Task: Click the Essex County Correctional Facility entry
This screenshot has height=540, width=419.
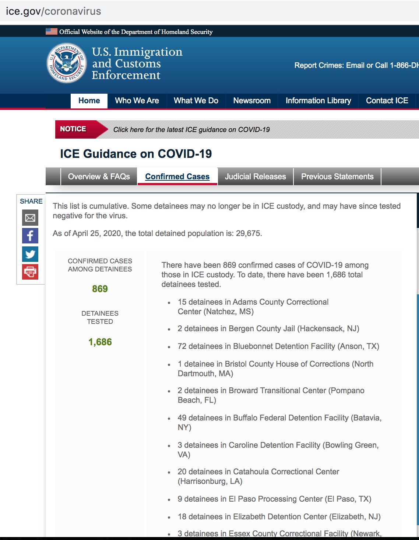Action: (x=279, y=533)
